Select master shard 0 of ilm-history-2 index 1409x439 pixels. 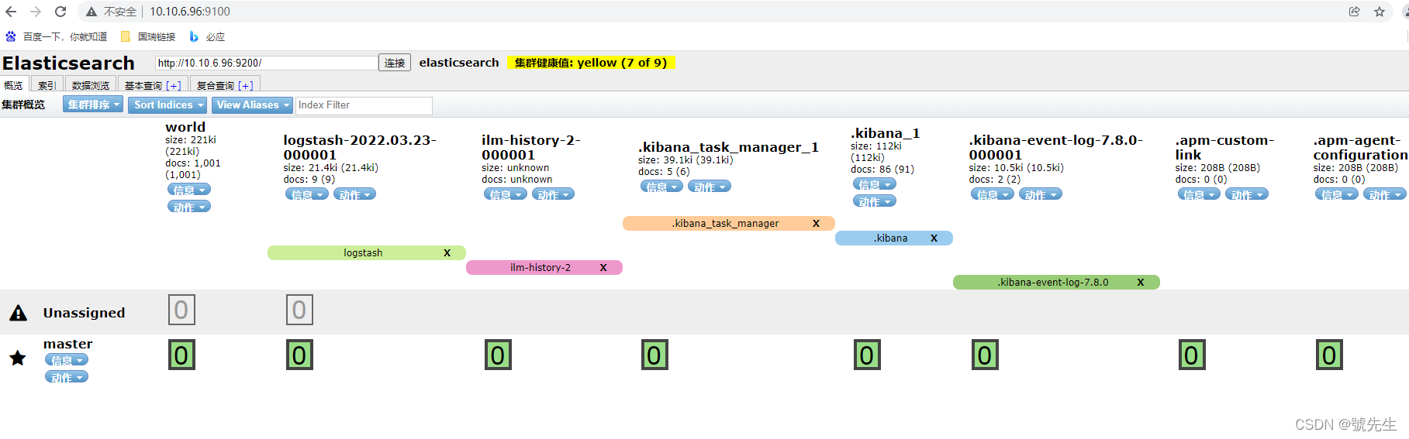pos(498,355)
